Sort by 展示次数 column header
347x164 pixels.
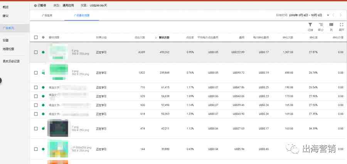(164, 37)
